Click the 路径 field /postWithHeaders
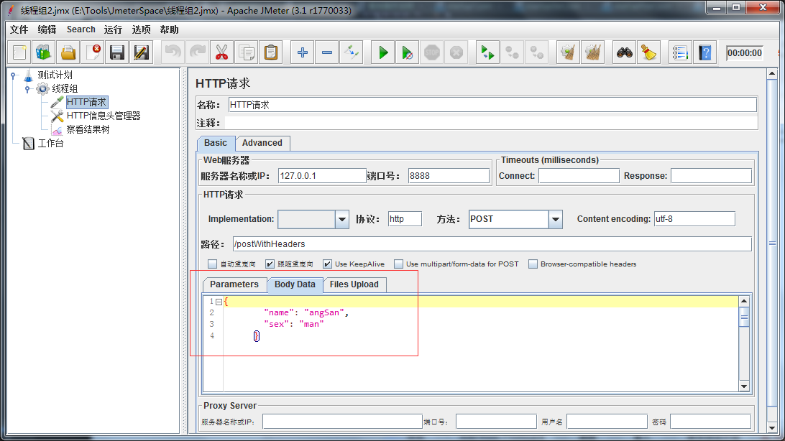 click(492, 244)
